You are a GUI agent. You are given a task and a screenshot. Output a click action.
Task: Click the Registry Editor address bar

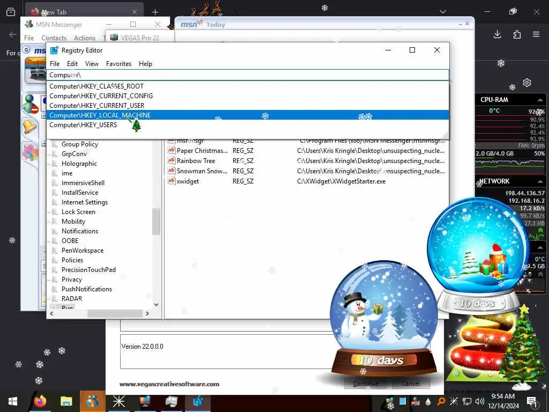(x=248, y=75)
